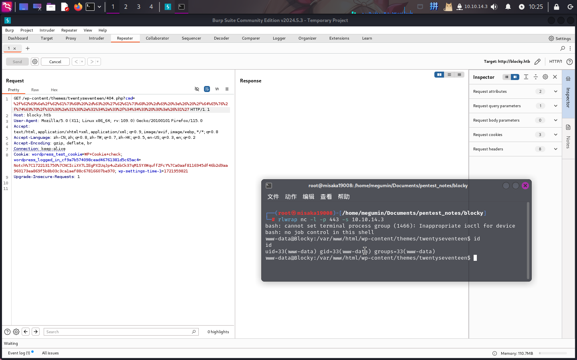
Task: Close Repeater tab 1
Action: click(x=15, y=48)
